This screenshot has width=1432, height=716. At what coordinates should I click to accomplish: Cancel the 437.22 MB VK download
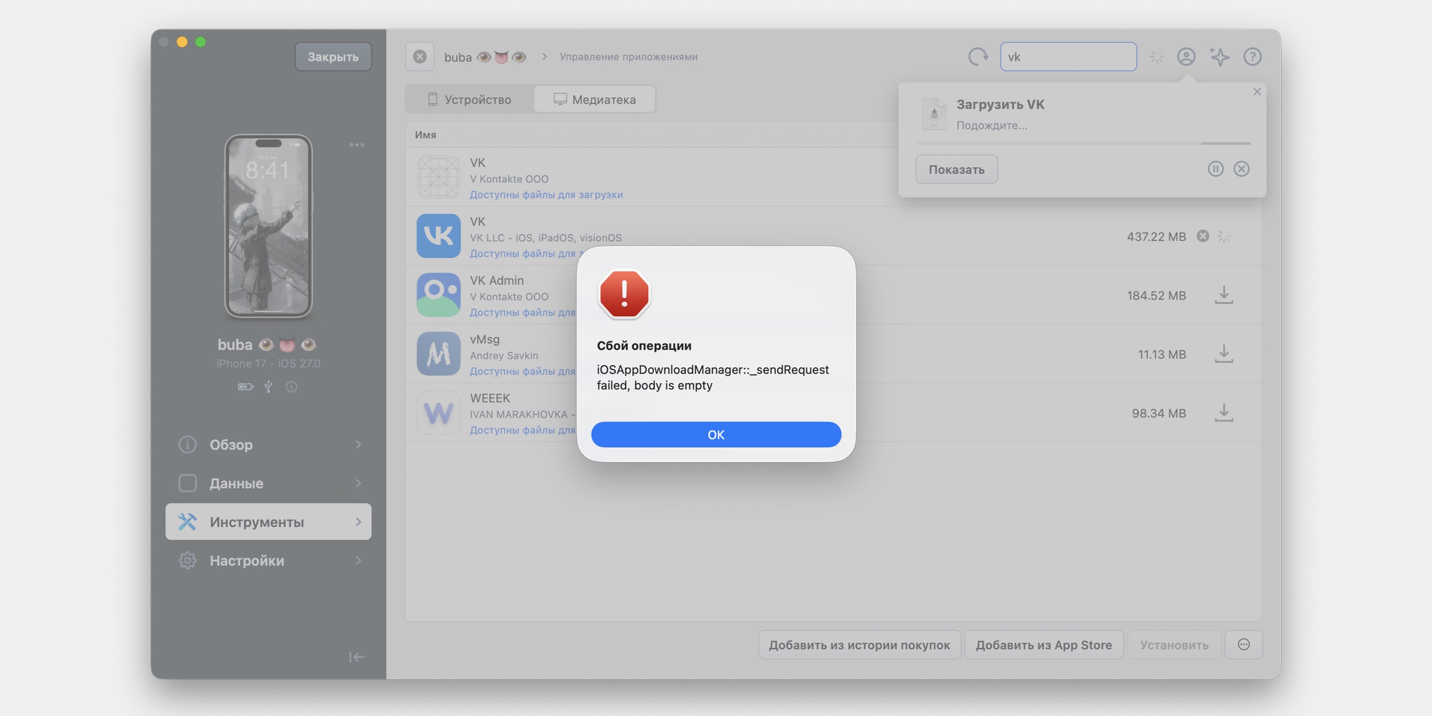point(1203,236)
